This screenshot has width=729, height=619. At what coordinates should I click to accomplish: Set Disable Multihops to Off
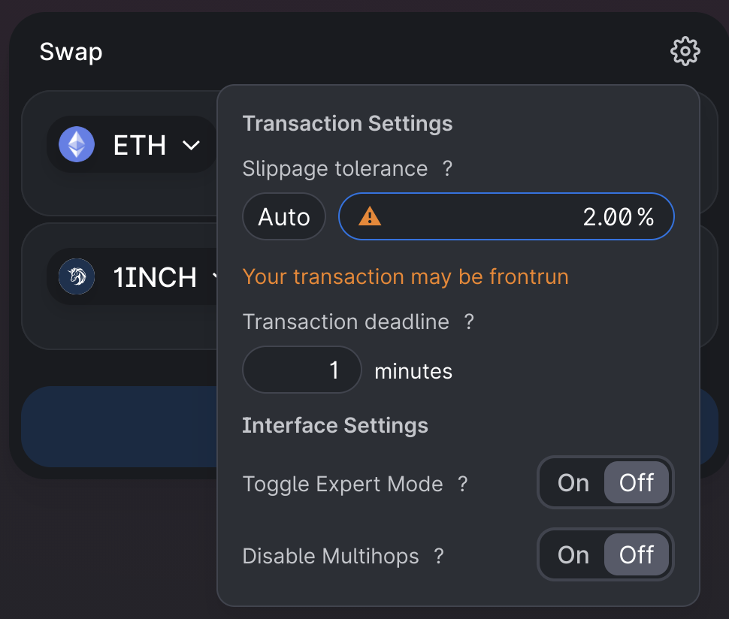click(636, 555)
